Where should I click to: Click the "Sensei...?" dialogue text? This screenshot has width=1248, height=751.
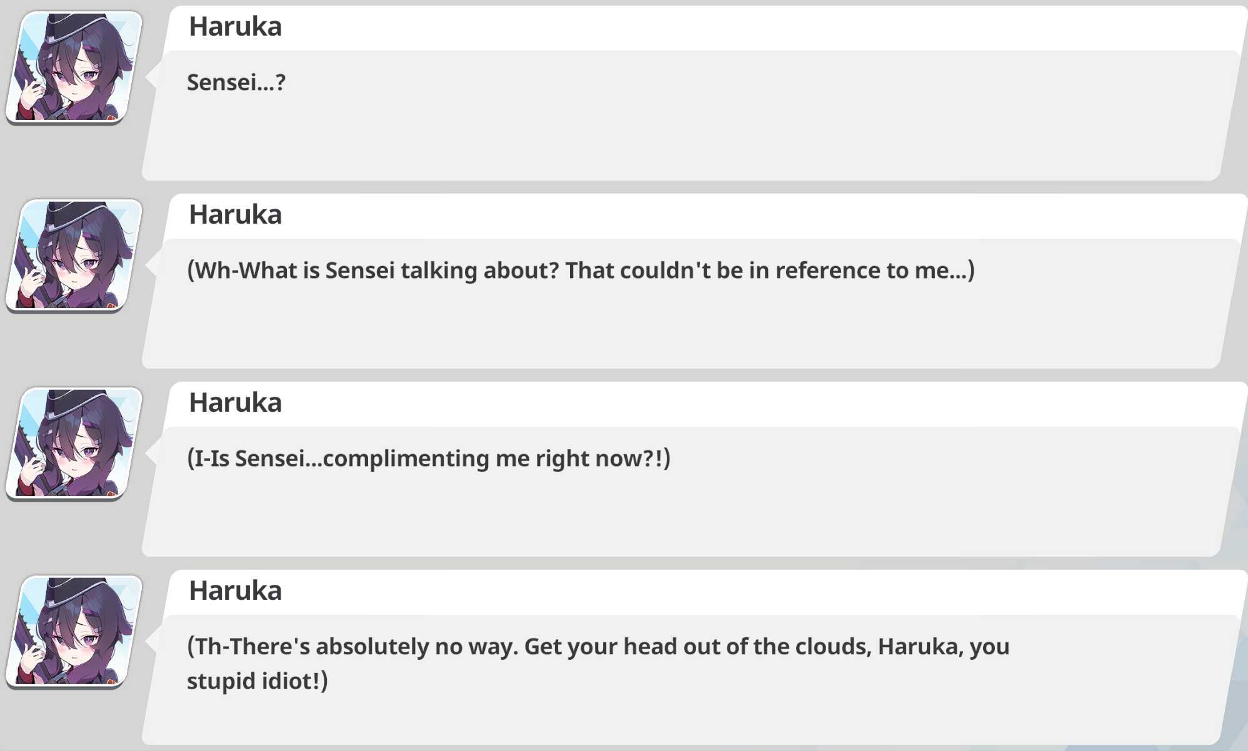236,82
